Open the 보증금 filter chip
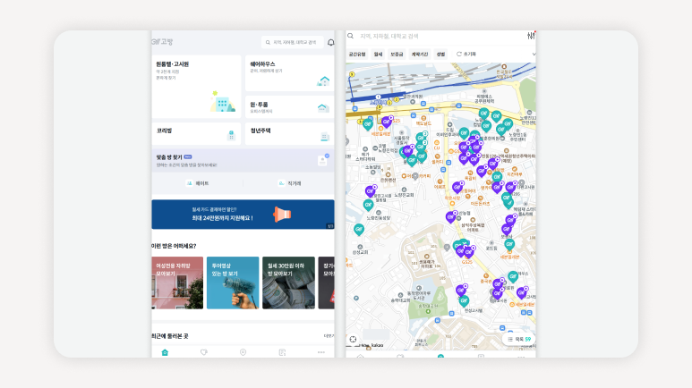The width and height of the screenshot is (692, 388). [x=397, y=55]
